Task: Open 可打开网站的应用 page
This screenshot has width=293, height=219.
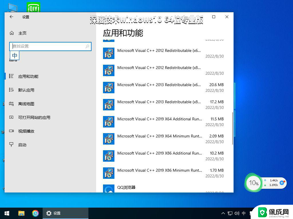Action: pyautogui.click(x=34, y=117)
